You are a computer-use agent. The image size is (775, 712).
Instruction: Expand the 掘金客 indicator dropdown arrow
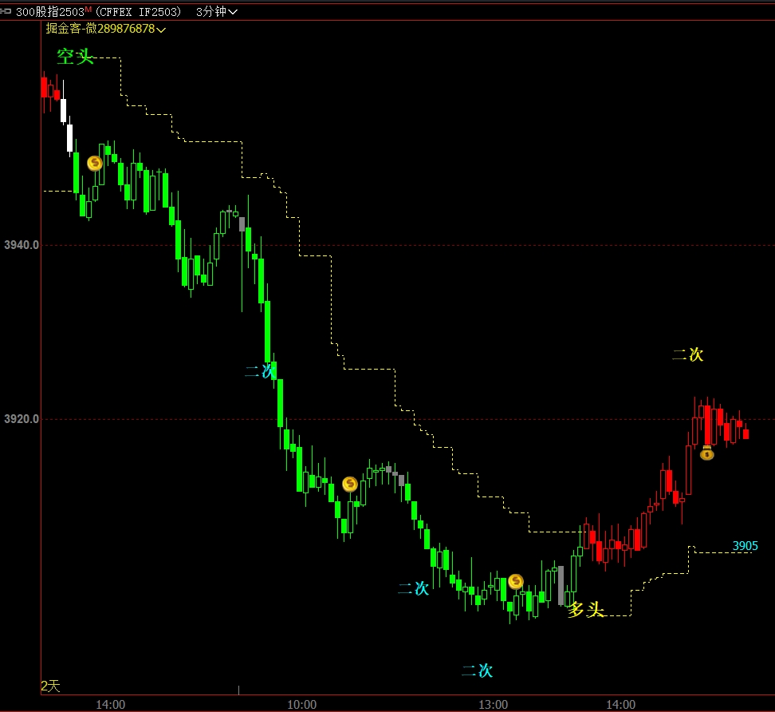162,30
